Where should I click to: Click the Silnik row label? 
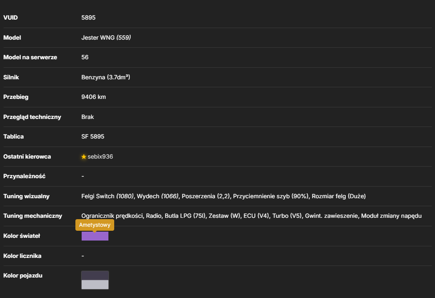point(11,77)
